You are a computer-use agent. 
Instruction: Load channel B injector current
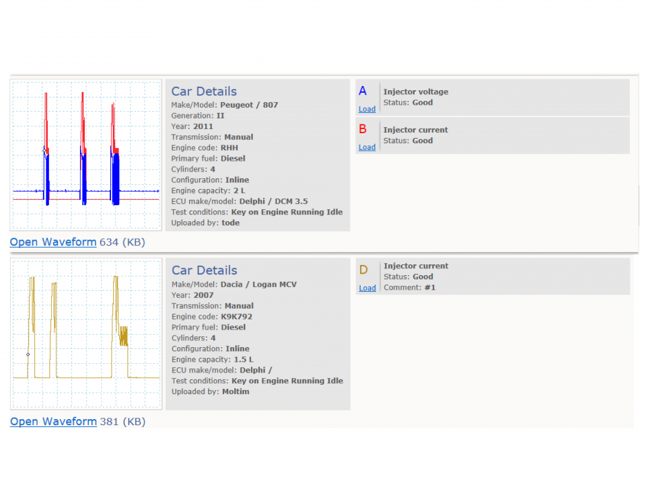tap(367, 147)
